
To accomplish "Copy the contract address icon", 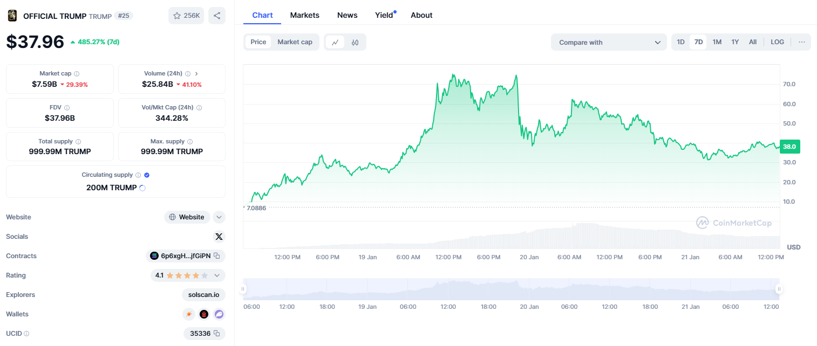I will point(217,256).
